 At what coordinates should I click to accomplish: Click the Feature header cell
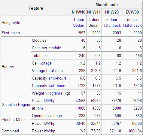[36, 8]
